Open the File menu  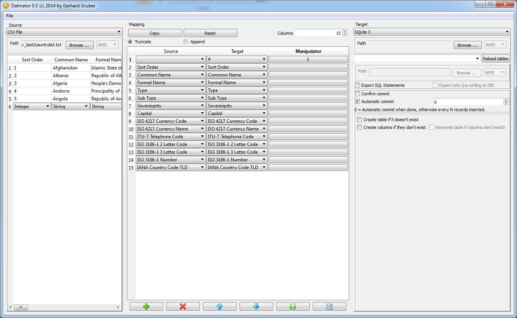tap(10, 16)
